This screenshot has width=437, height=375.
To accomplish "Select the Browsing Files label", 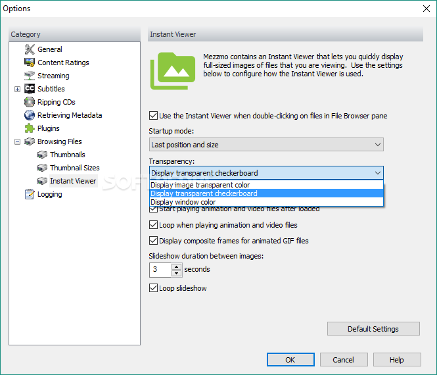I will [60, 141].
